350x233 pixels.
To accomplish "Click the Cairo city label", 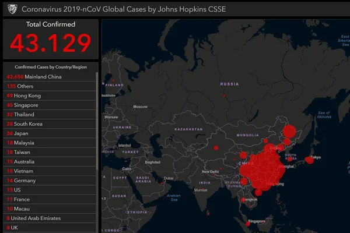I will [127, 169].
